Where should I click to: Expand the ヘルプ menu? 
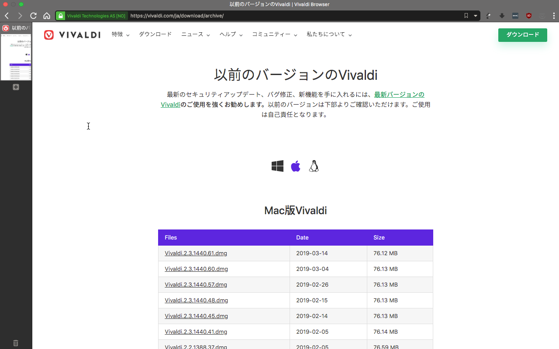point(231,34)
